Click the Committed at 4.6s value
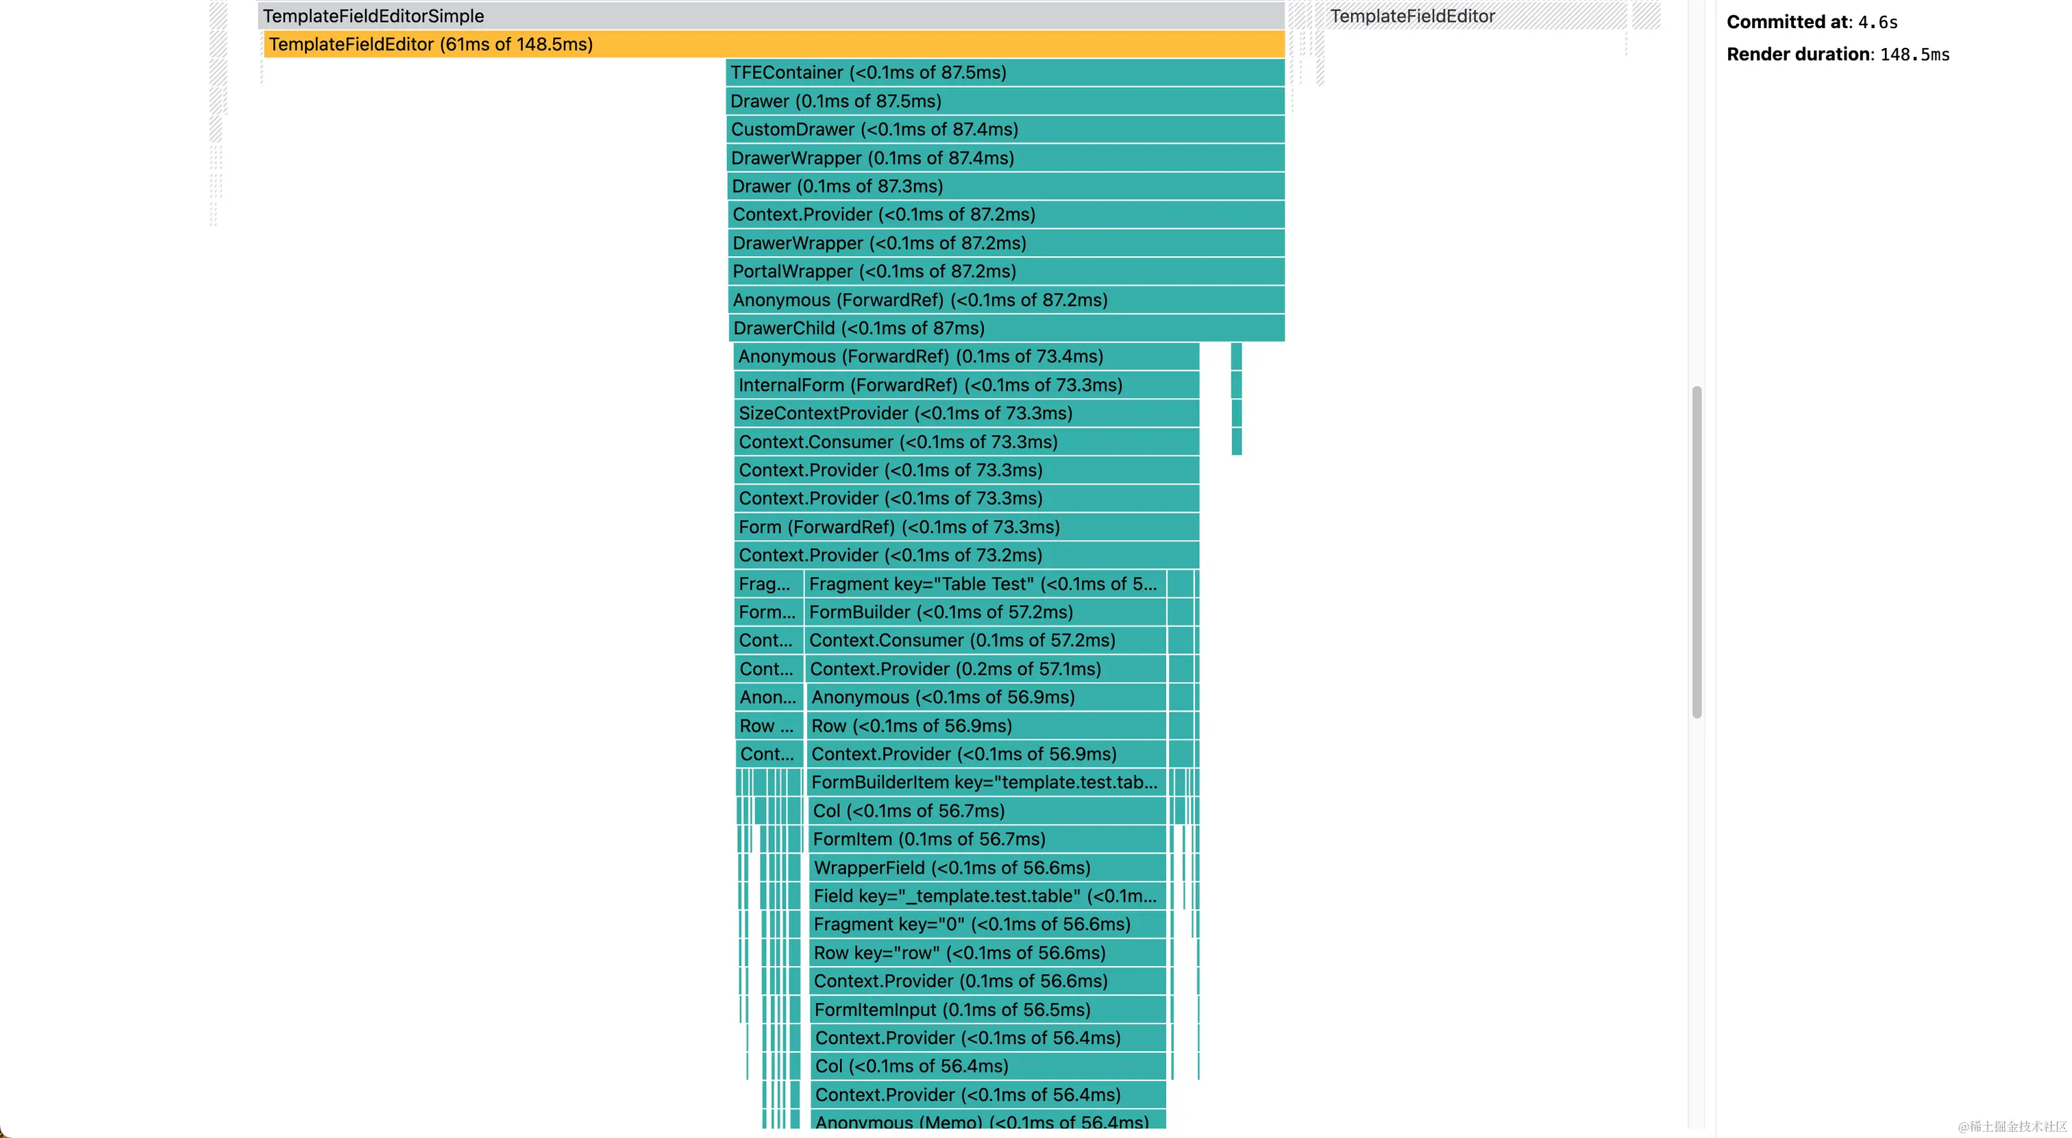The image size is (2072, 1138). [x=1877, y=23]
